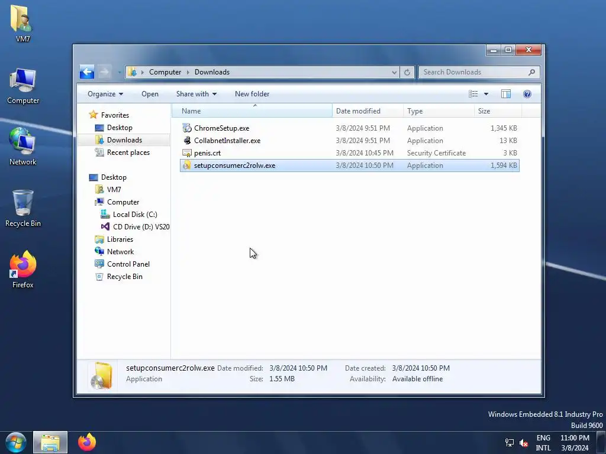Viewport: 606px width, 454px height.
Task: Open the Windows Start button
Action: click(16, 442)
